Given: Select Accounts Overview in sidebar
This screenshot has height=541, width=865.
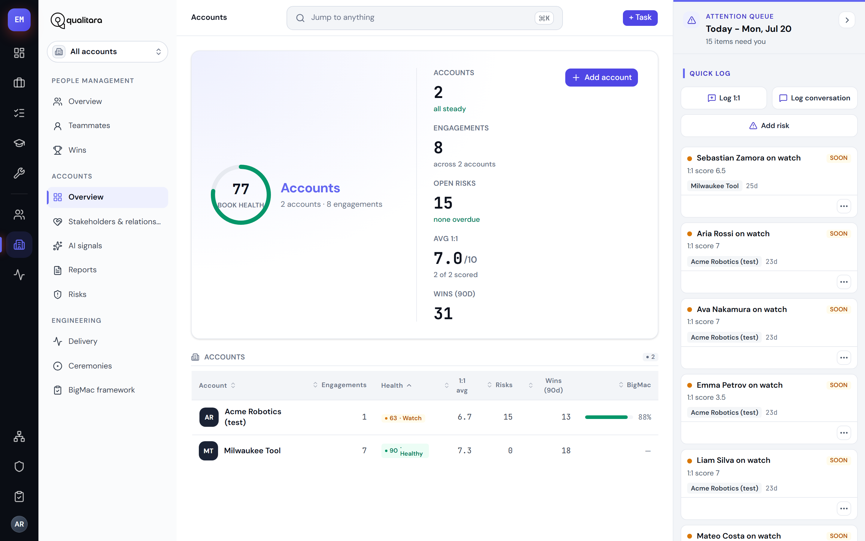Looking at the screenshot, I should tap(108, 197).
